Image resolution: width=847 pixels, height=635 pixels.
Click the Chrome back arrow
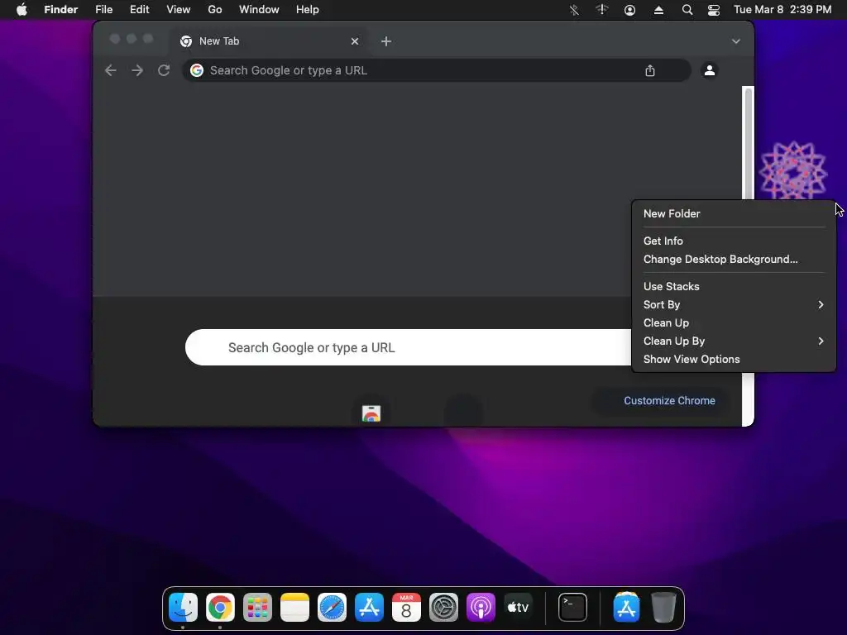click(x=111, y=70)
